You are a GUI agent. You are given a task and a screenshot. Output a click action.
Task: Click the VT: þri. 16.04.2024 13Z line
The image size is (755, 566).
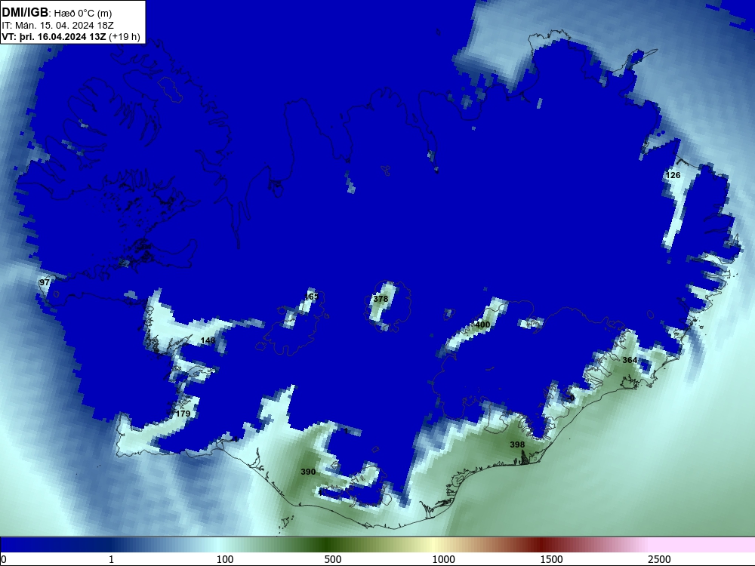tap(71, 37)
